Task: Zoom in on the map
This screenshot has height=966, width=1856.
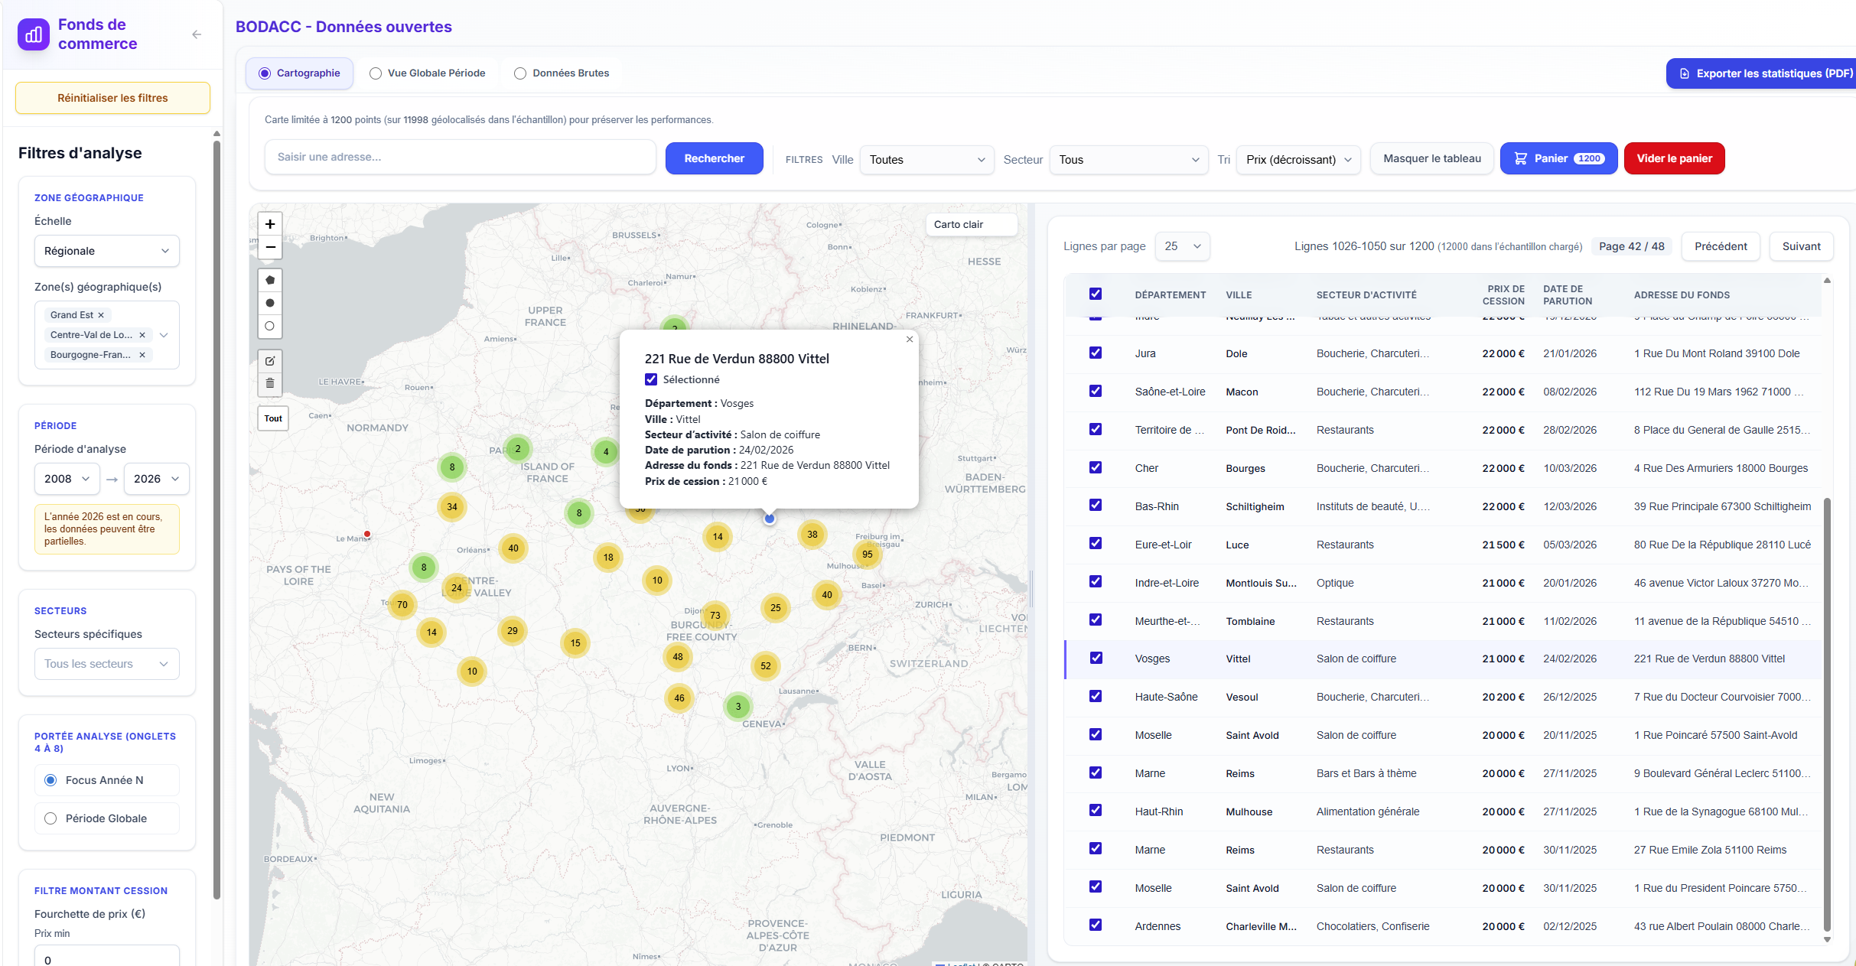Action: pyautogui.click(x=270, y=224)
